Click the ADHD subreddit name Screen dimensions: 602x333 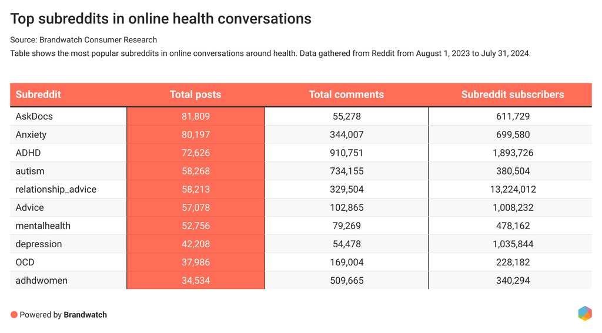coord(28,153)
